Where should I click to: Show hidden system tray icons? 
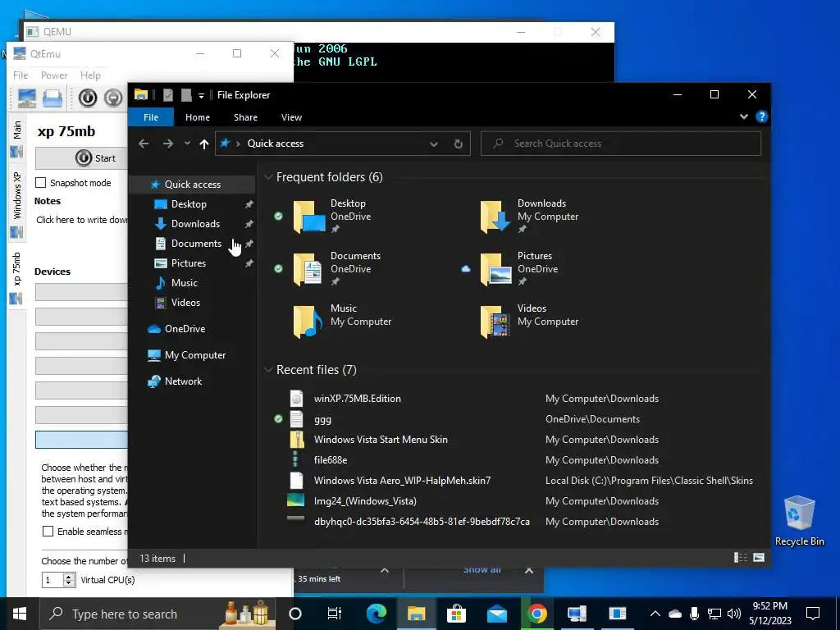[x=655, y=614]
